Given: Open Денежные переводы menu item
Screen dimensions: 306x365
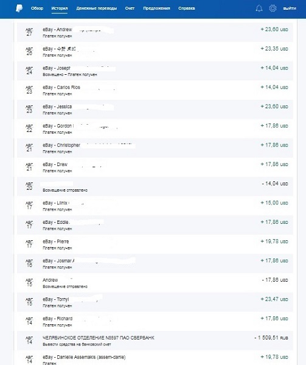Looking at the screenshot, I should pos(97,9).
